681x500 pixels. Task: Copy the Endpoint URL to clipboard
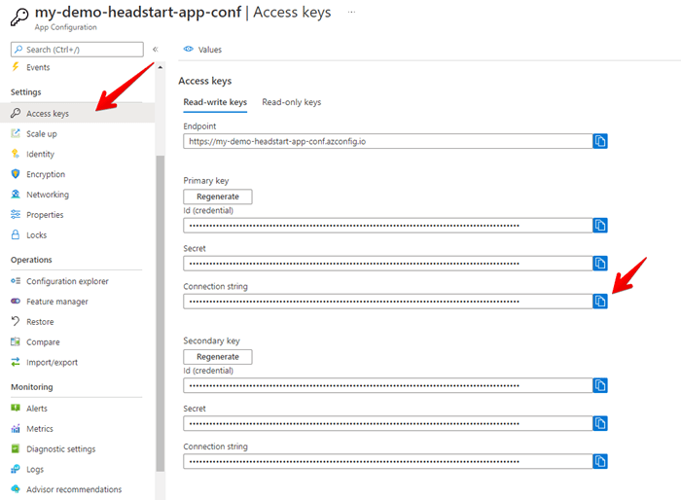[x=600, y=141]
